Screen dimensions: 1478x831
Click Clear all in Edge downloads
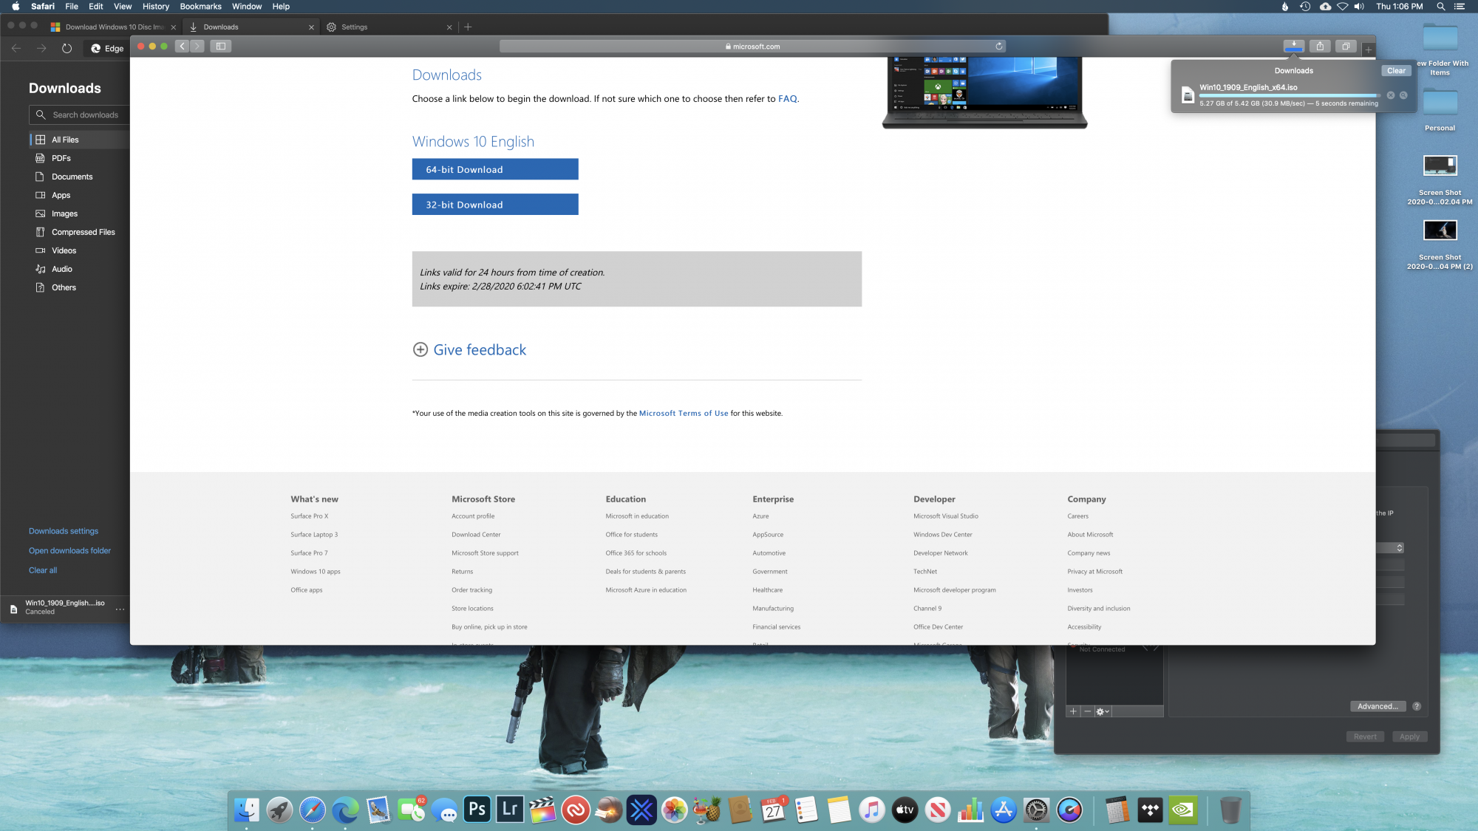43,570
